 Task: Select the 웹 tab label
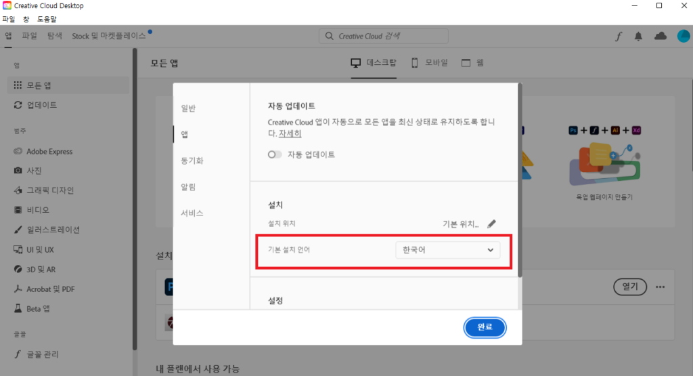click(480, 63)
